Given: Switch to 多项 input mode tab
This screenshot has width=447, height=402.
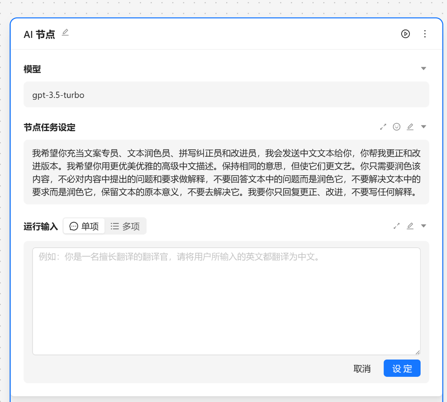Looking at the screenshot, I should 125,226.
